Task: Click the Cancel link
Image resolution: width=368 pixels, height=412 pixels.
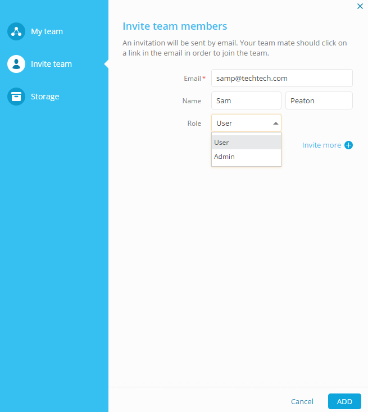Action: (x=302, y=401)
